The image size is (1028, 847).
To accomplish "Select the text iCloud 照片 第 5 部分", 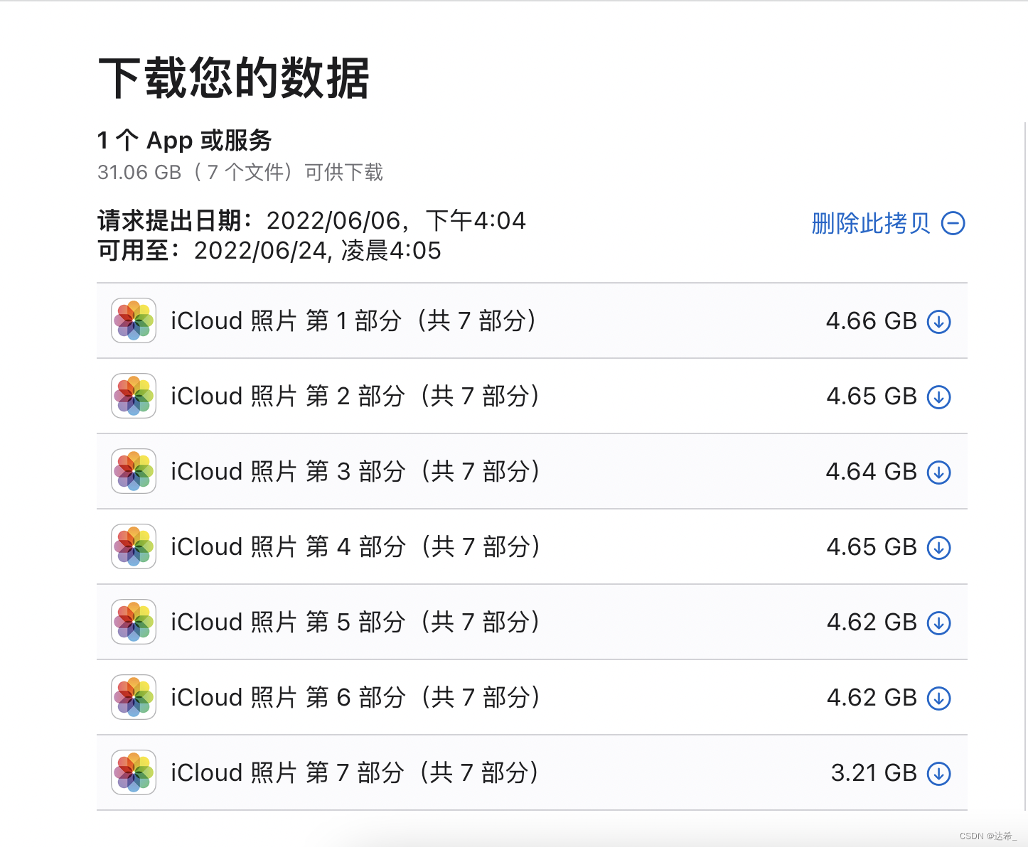I will tap(288, 622).
